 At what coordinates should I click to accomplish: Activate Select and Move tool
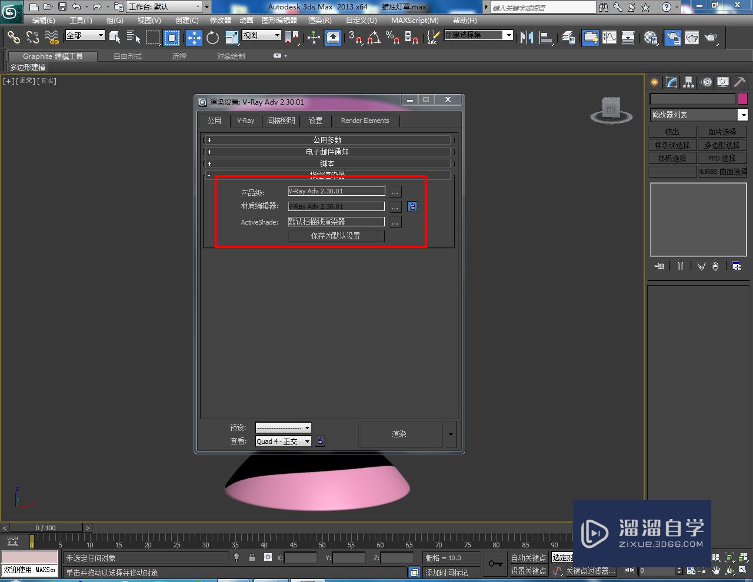[194, 38]
